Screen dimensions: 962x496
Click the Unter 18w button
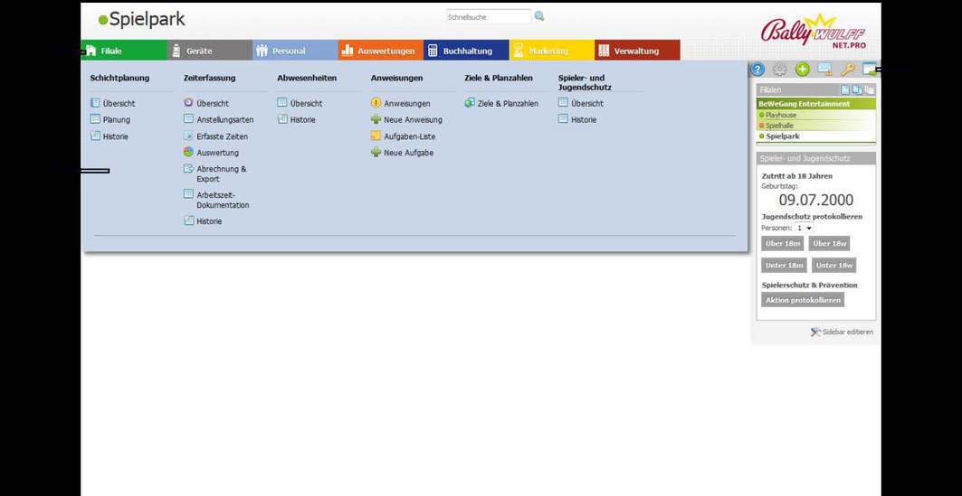(833, 265)
